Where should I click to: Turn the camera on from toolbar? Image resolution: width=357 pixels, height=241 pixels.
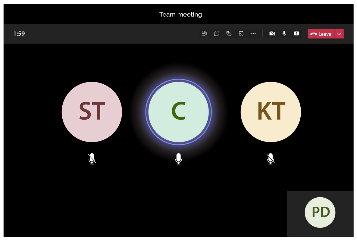(272, 33)
